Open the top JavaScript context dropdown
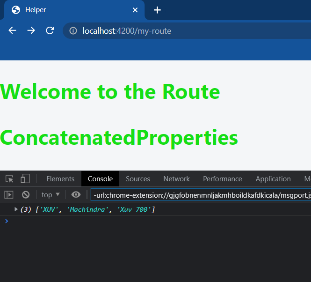 (51, 195)
